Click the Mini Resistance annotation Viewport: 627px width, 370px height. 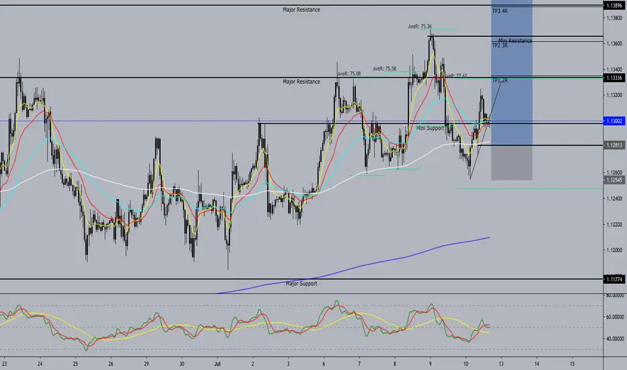click(515, 40)
